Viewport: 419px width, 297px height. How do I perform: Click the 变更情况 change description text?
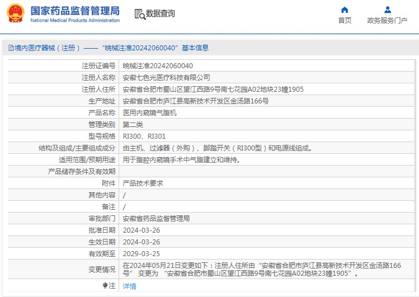[262, 269]
